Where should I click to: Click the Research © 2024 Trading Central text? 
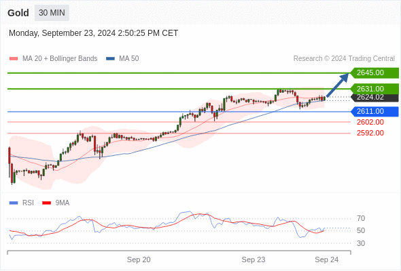(x=344, y=59)
